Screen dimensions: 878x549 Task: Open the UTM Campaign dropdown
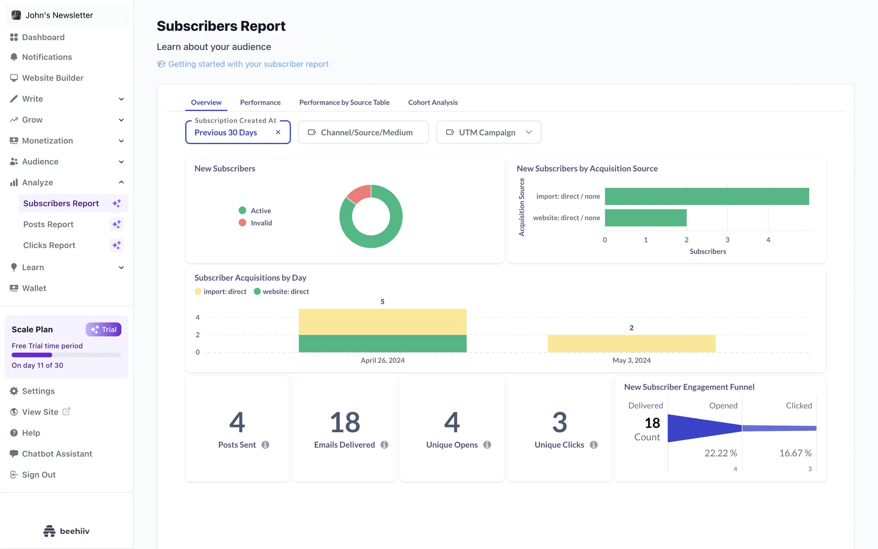(x=488, y=132)
